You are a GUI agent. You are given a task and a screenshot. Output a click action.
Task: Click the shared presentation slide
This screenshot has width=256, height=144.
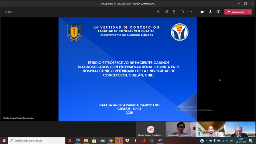(128, 69)
